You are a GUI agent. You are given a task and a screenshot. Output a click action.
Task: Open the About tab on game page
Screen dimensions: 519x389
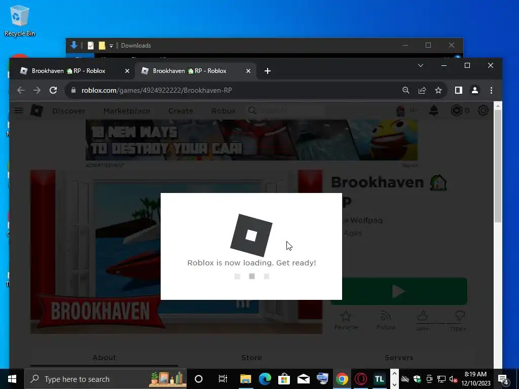104,358
